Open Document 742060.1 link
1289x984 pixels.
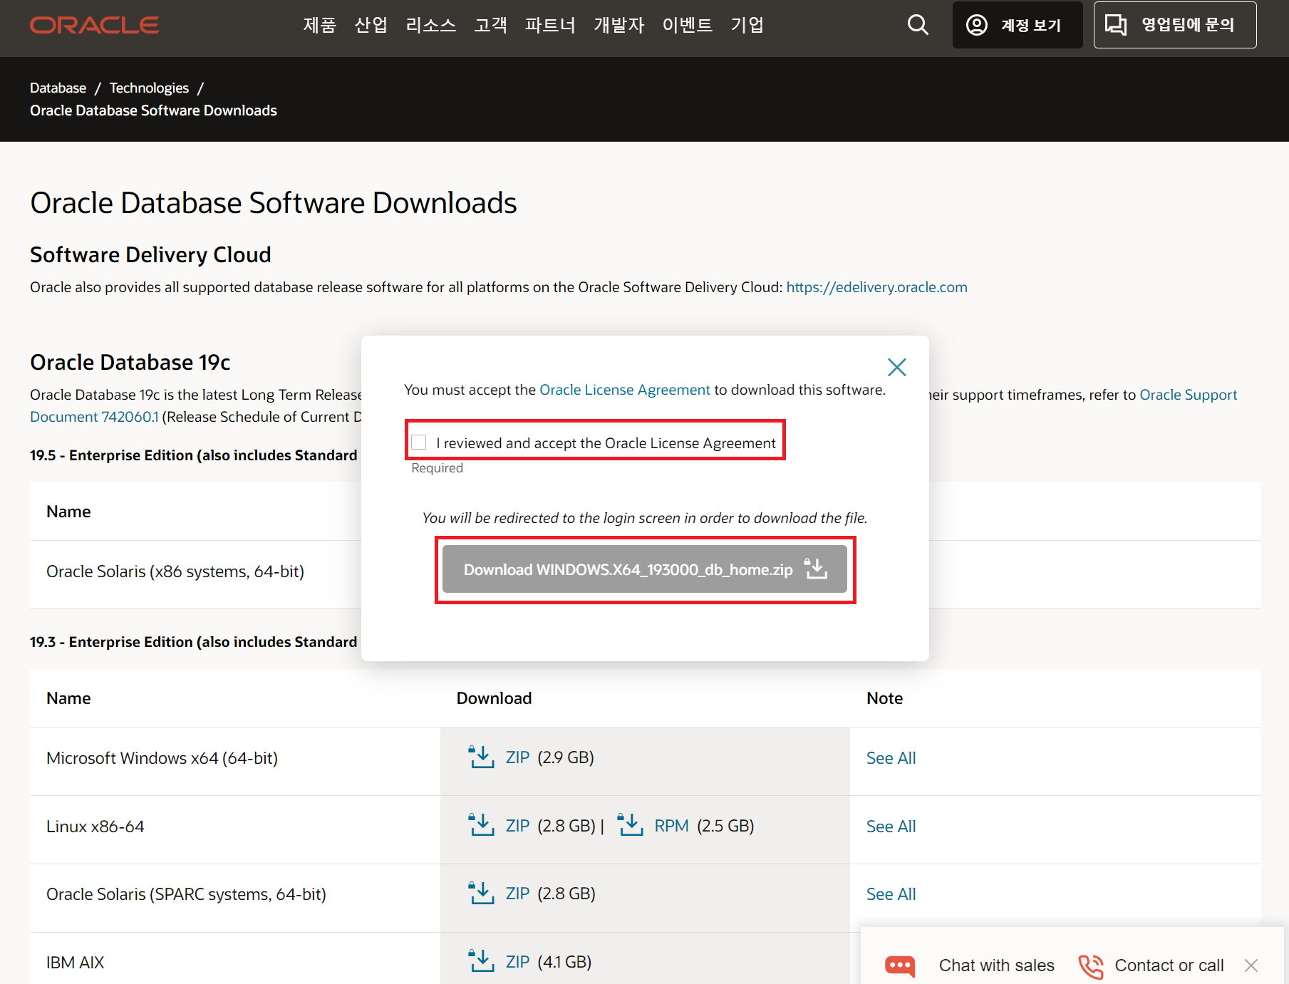pyautogui.click(x=94, y=417)
